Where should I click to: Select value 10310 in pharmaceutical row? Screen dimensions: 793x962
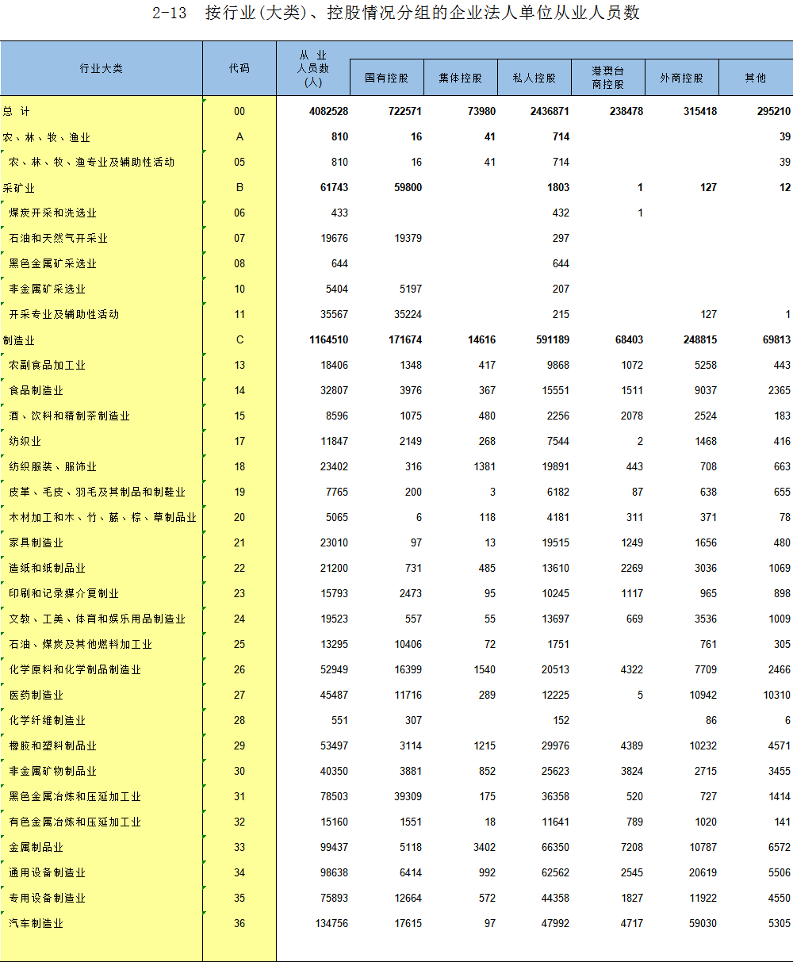[776, 696]
